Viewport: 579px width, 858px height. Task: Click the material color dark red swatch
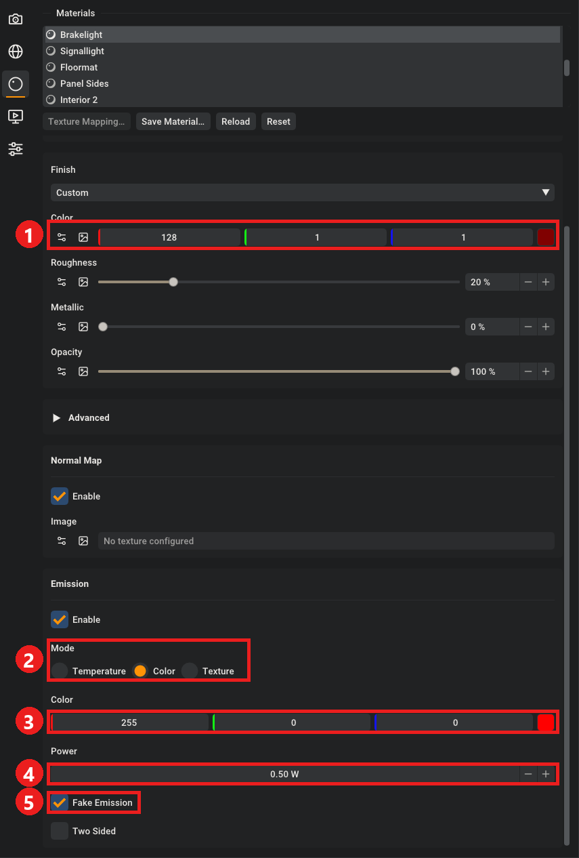[546, 237]
